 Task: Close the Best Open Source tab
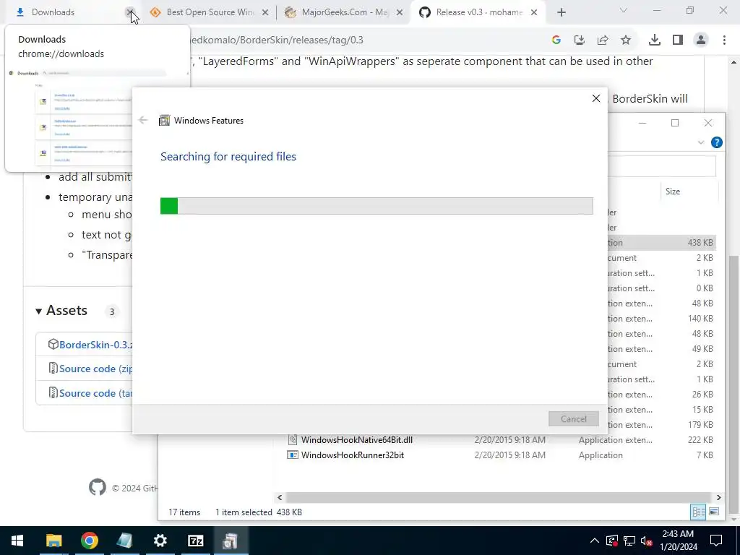pos(265,12)
